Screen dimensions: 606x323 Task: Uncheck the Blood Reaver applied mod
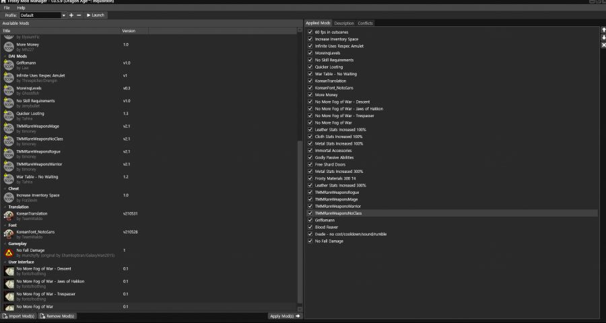[310, 227]
